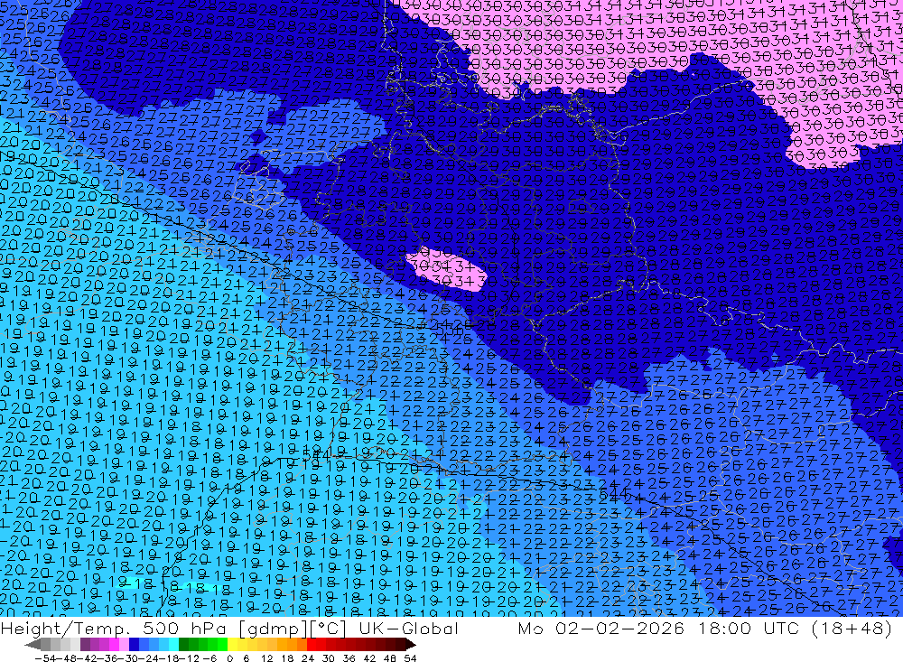This screenshot has height=662, width=903.
Task: Click the '-54' legend scale value
Action: [x=44, y=658]
